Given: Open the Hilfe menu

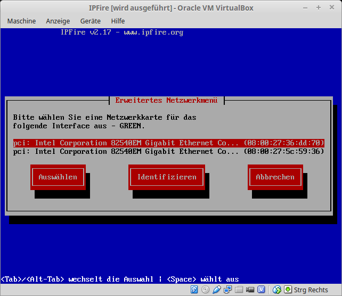Looking at the screenshot, I should [118, 21].
